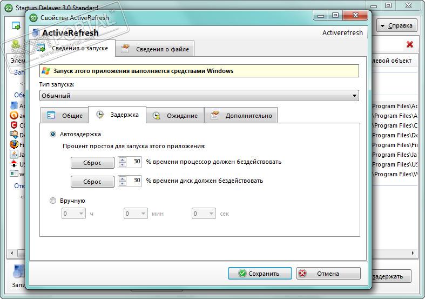
Task: Click the clock icon on Задержка tab
Action: point(100,115)
